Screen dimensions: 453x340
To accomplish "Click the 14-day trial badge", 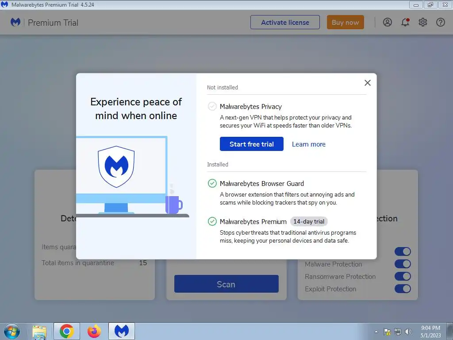I will 308,221.
